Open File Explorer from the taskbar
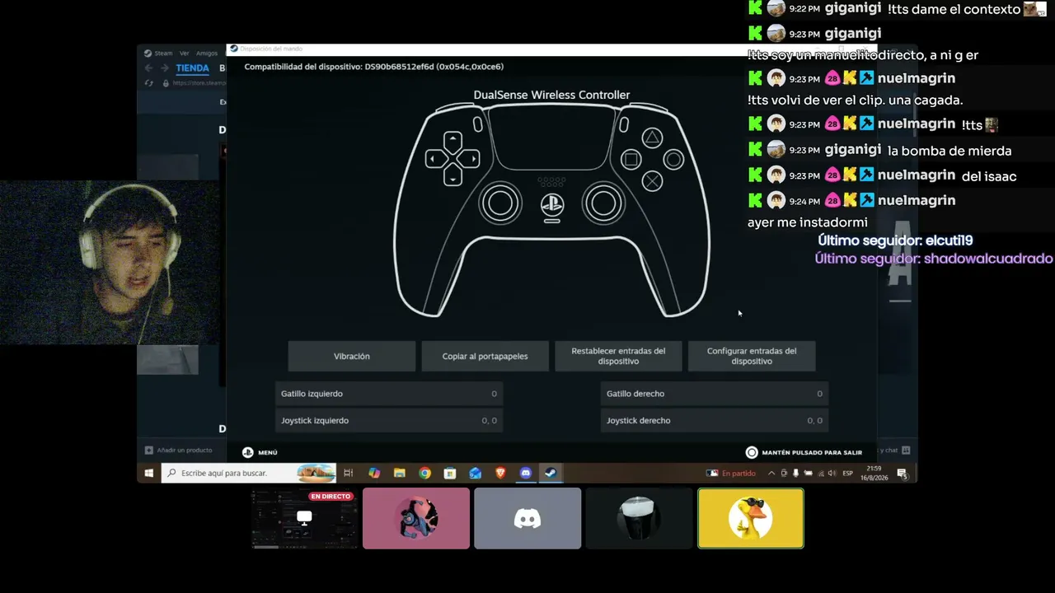This screenshot has height=593, width=1055. tap(399, 474)
